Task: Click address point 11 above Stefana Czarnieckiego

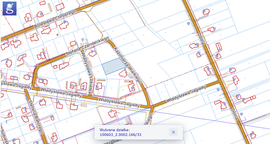Action: [83, 40]
